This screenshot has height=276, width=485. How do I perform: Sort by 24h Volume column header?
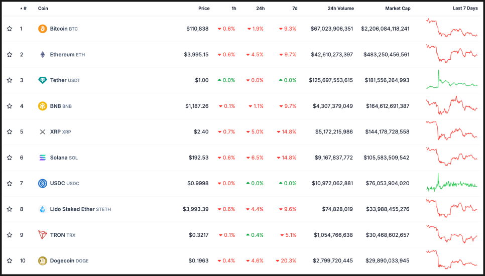click(x=340, y=9)
